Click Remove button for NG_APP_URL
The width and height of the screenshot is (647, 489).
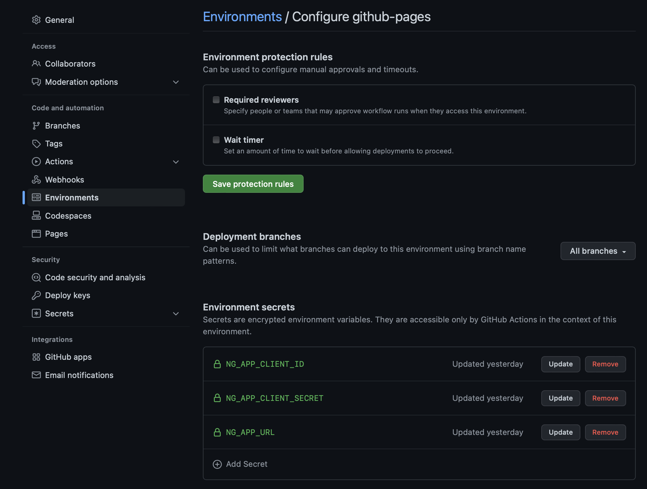pyautogui.click(x=605, y=432)
